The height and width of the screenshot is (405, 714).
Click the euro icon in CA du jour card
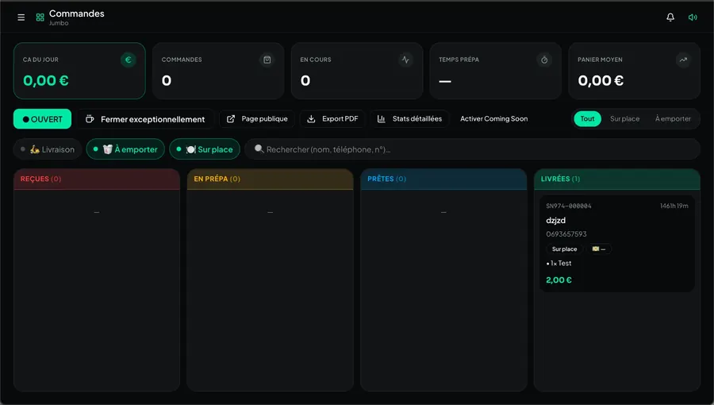point(129,60)
